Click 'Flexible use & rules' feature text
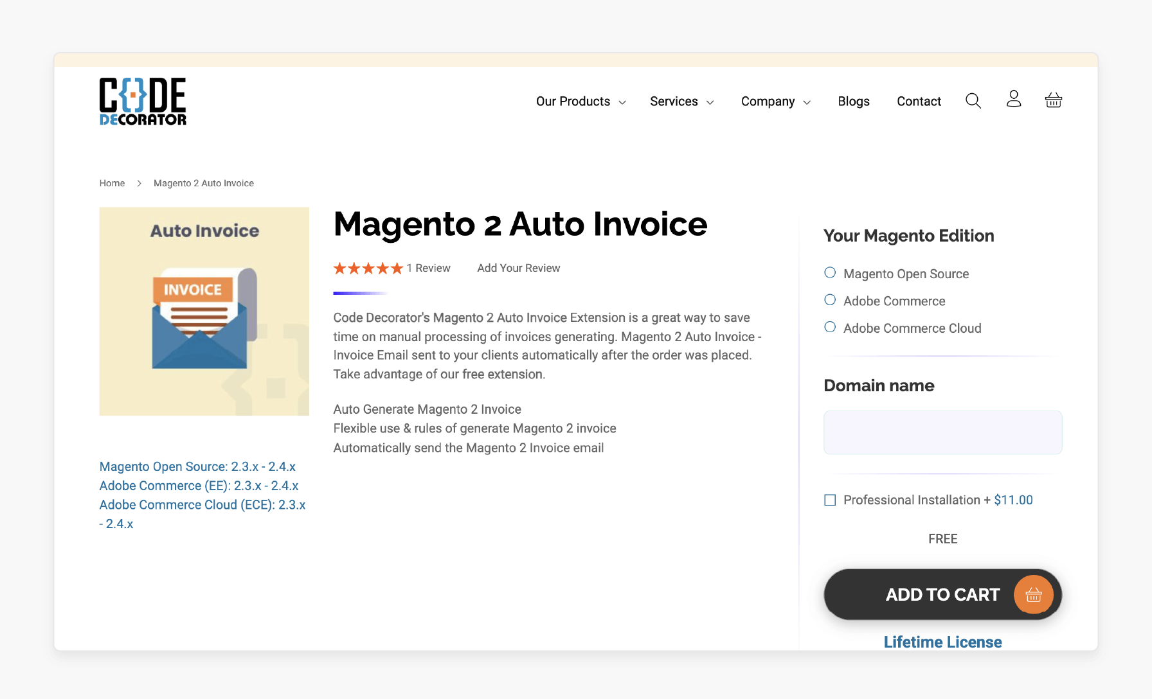The width and height of the screenshot is (1152, 699). pos(474,429)
